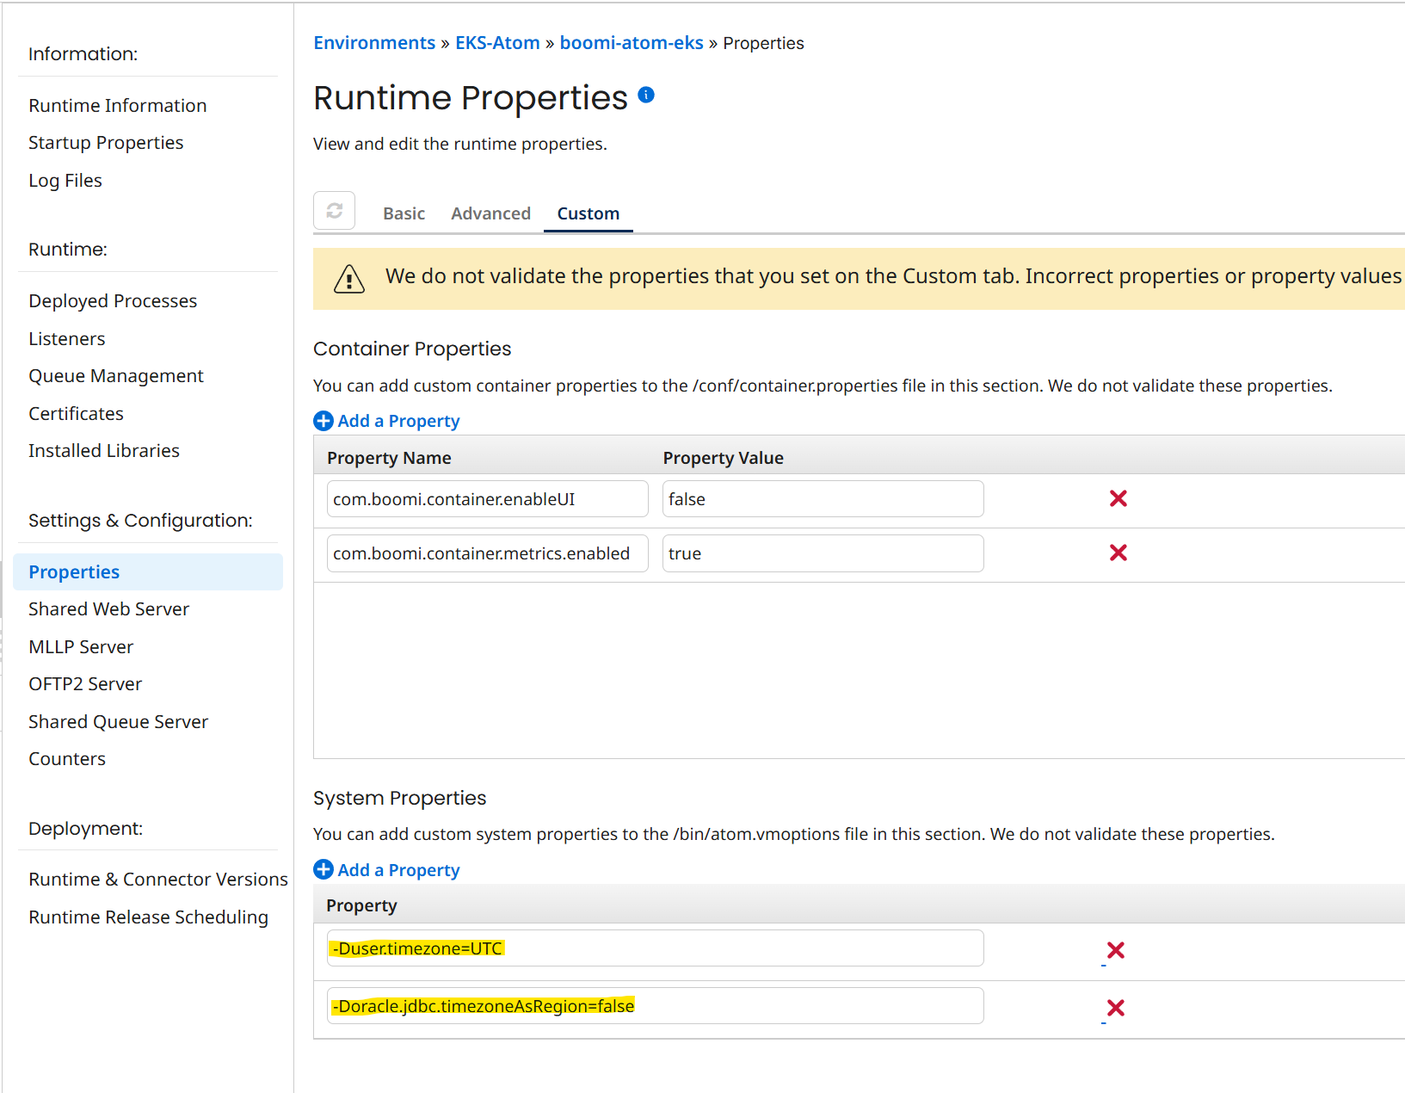The image size is (1405, 1093).
Task: Click the refresh icon beside Basic tab
Action: (334, 211)
